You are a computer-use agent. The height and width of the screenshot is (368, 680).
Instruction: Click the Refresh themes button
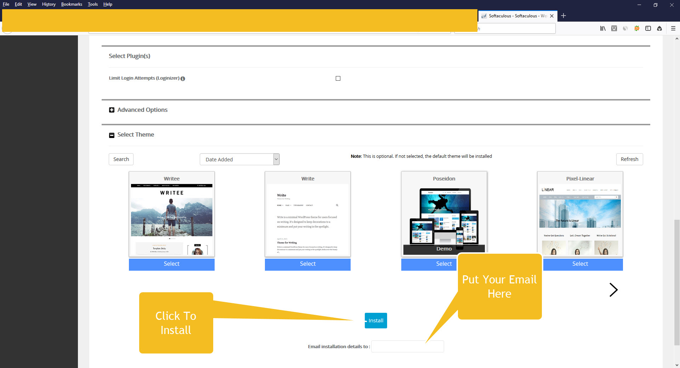point(629,159)
